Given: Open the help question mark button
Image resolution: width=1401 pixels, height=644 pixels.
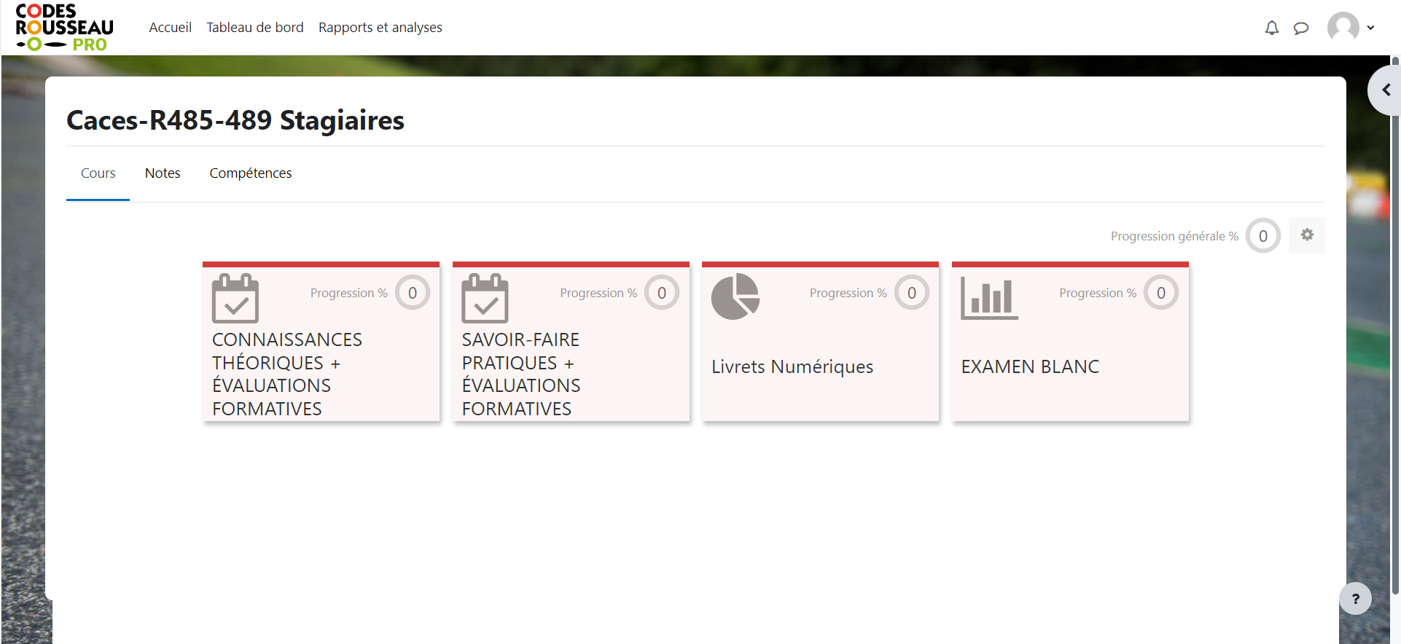Looking at the screenshot, I should click(x=1355, y=599).
